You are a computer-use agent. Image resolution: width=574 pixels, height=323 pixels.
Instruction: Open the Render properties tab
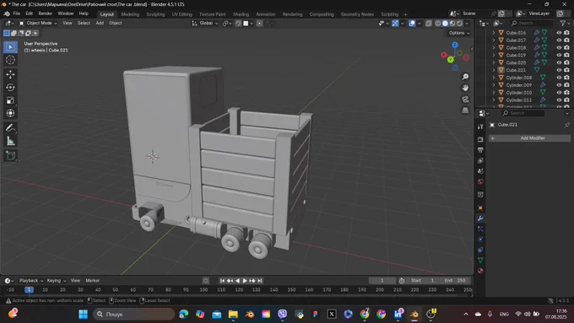(480, 139)
